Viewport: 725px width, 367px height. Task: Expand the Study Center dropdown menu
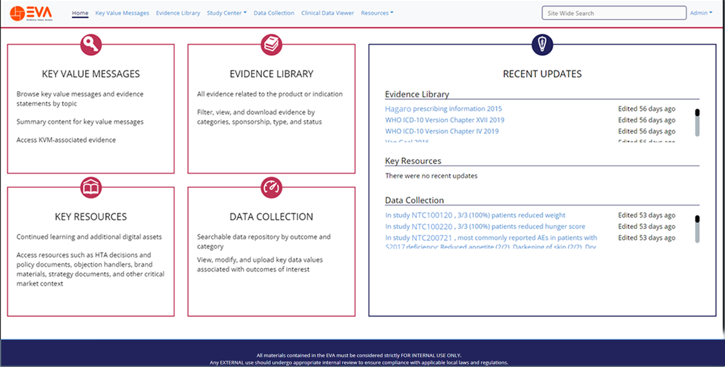[227, 13]
